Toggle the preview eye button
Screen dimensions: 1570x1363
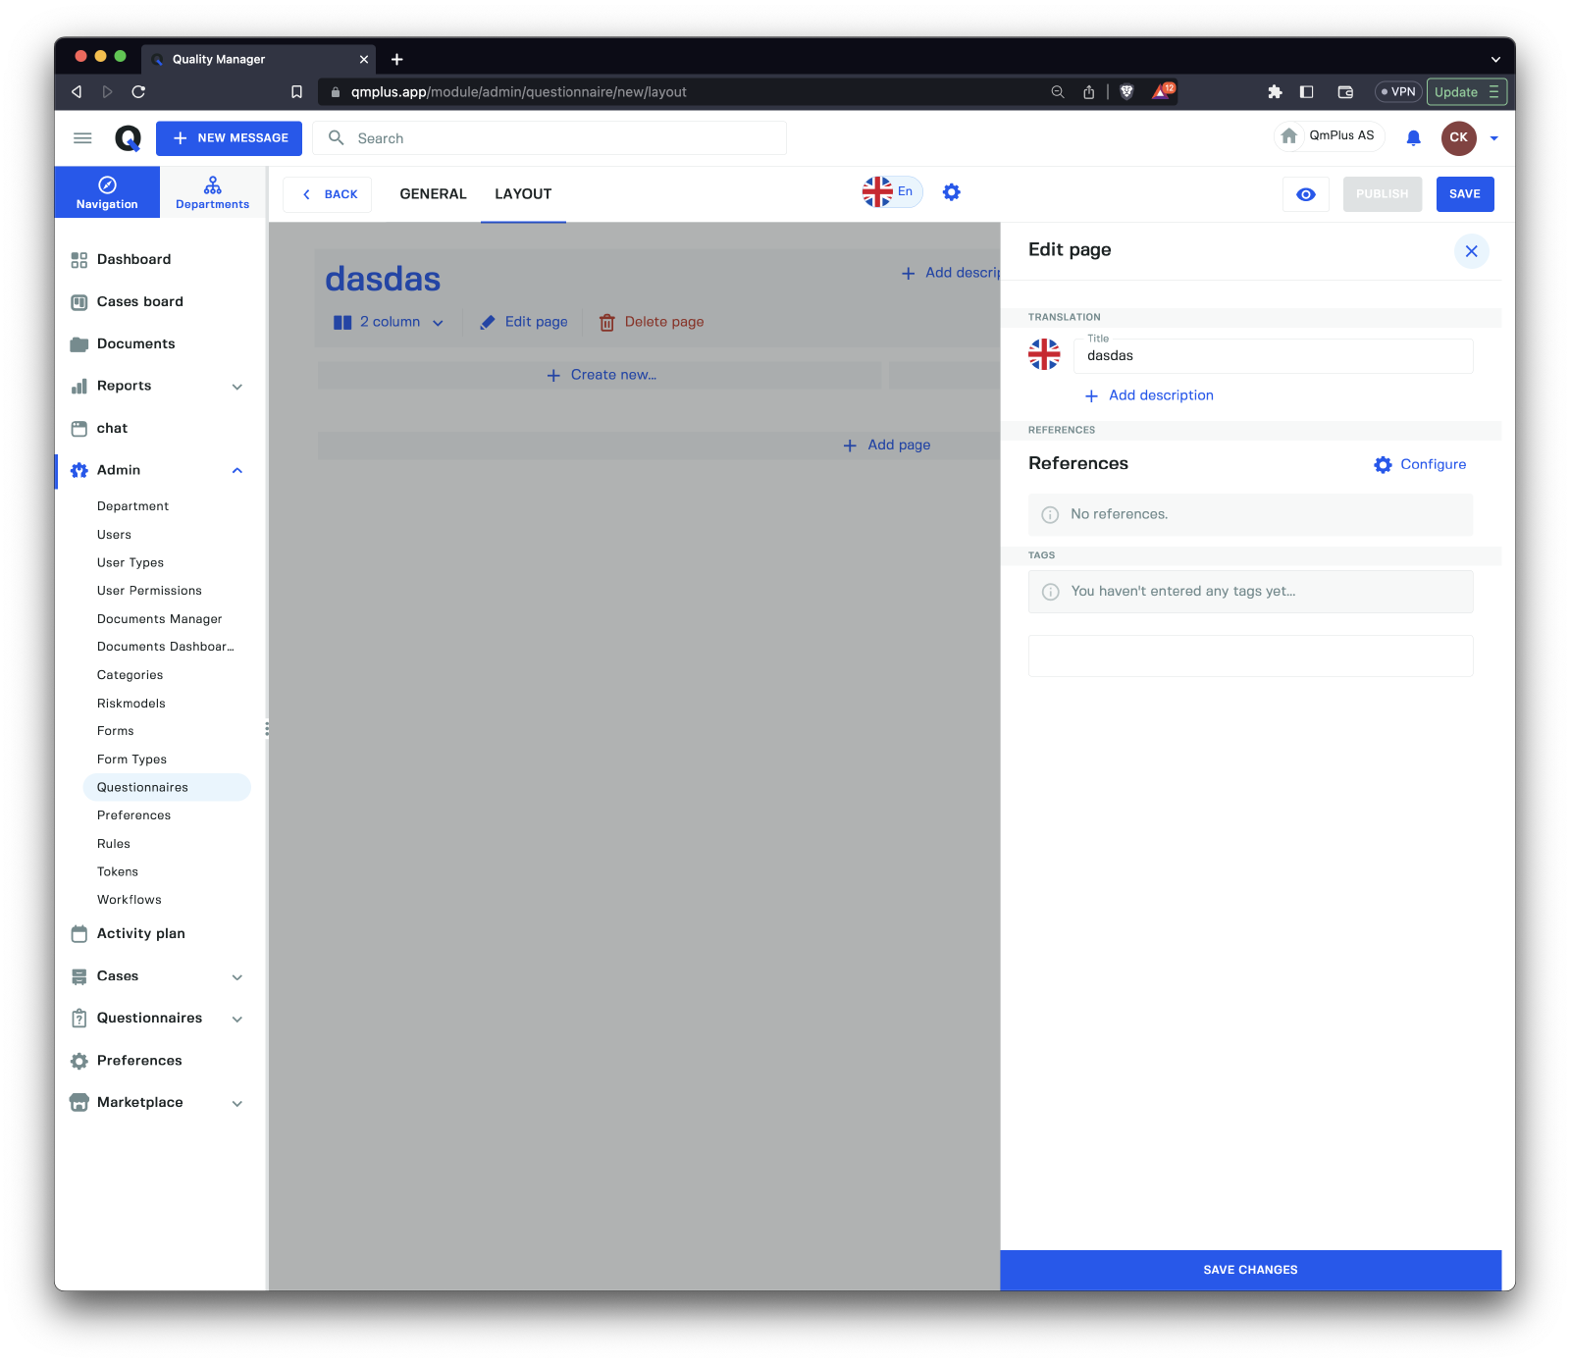pyautogui.click(x=1305, y=194)
